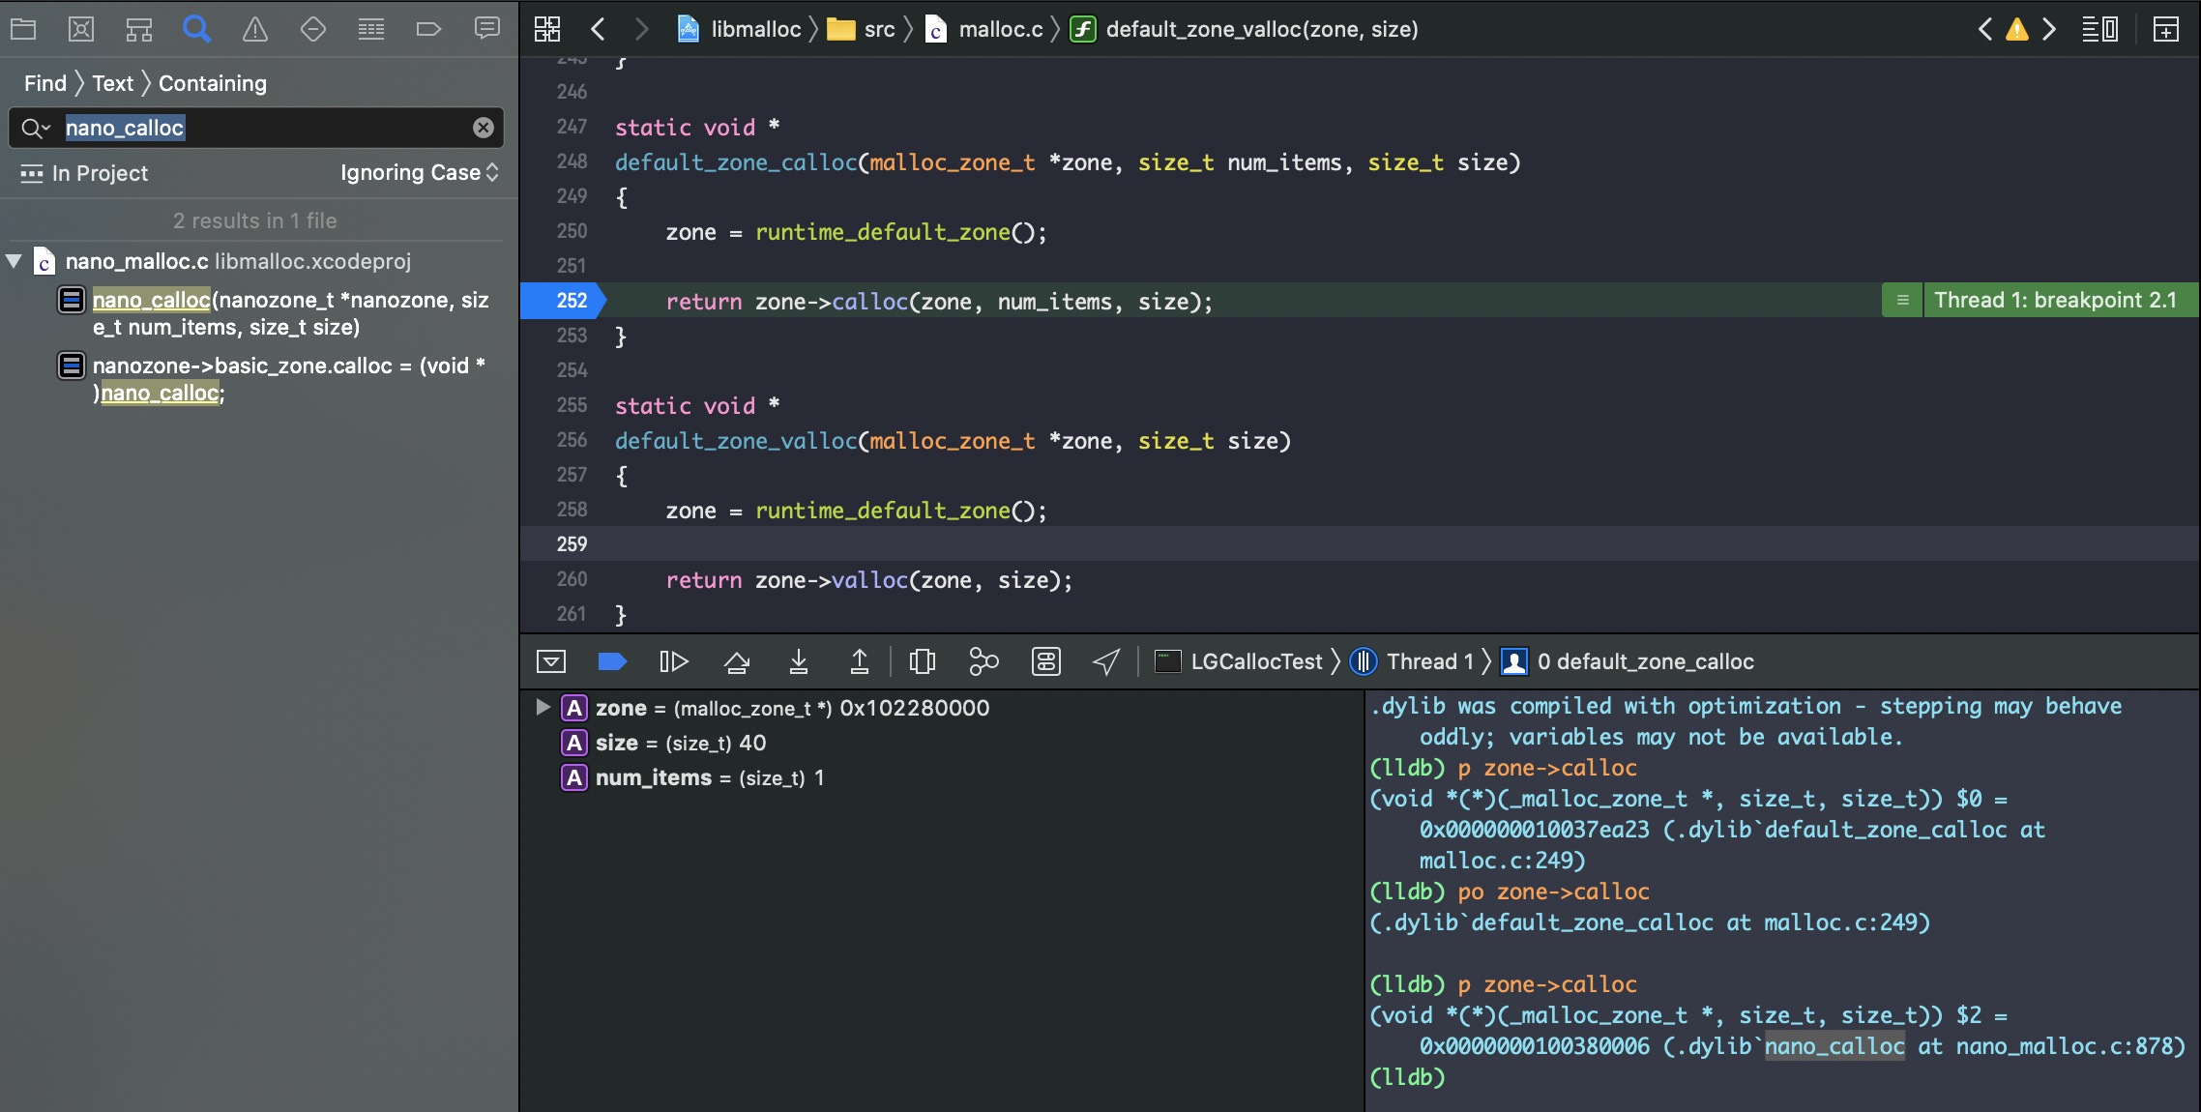Image resolution: width=2201 pixels, height=1112 pixels.
Task: Collapse the nano_malloc.c search results group
Action: pyautogui.click(x=15, y=261)
